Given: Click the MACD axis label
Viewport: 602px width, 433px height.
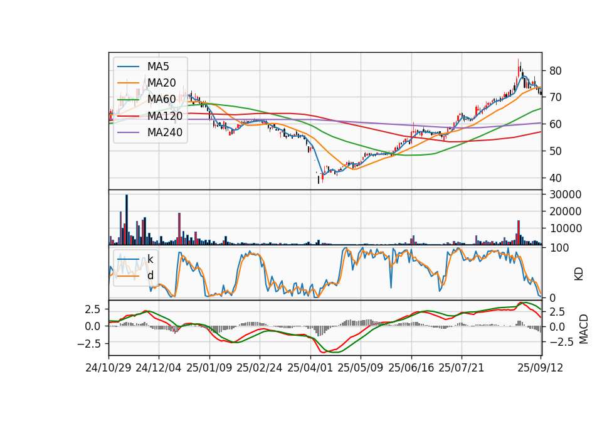Looking at the screenshot, I should coord(583,329).
